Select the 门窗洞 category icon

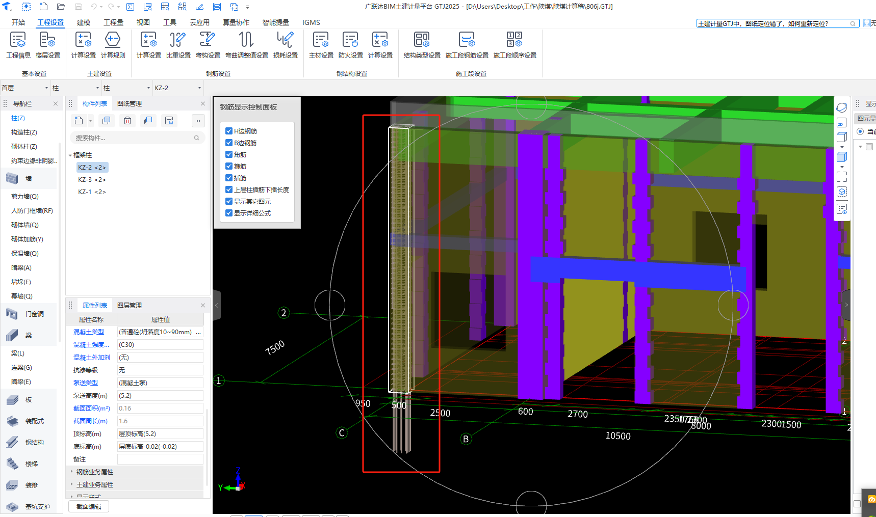(12, 314)
